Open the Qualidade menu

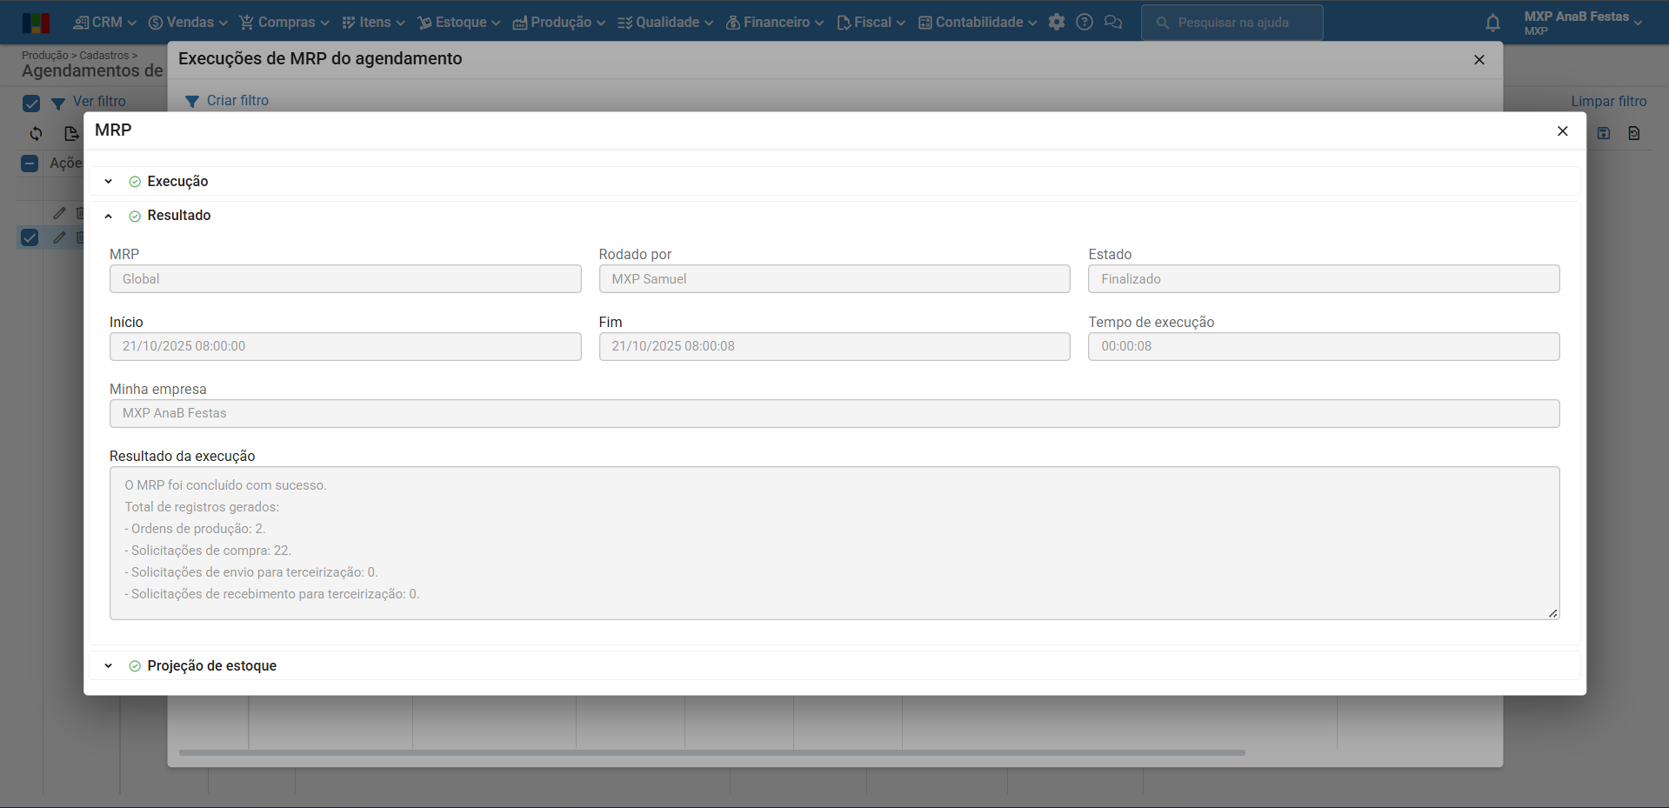[x=665, y=23]
